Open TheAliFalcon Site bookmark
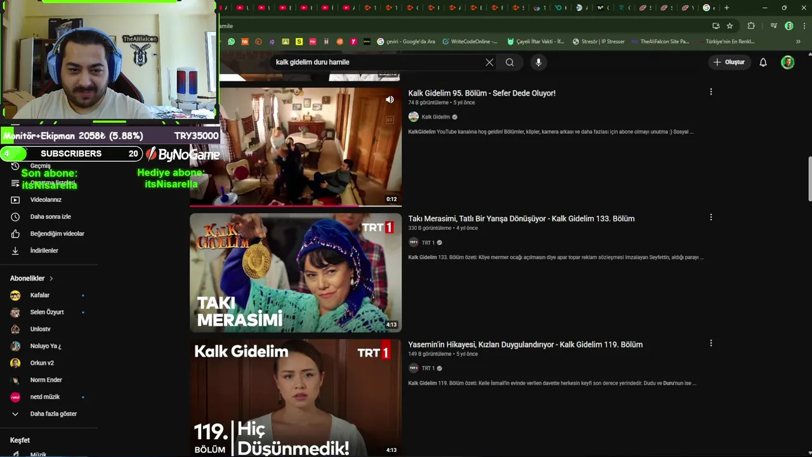This screenshot has width=812, height=457. 660,41
